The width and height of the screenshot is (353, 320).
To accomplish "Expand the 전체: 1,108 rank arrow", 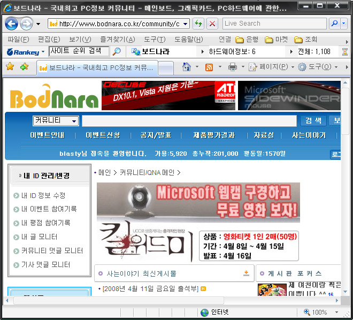I will tap(291, 52).
